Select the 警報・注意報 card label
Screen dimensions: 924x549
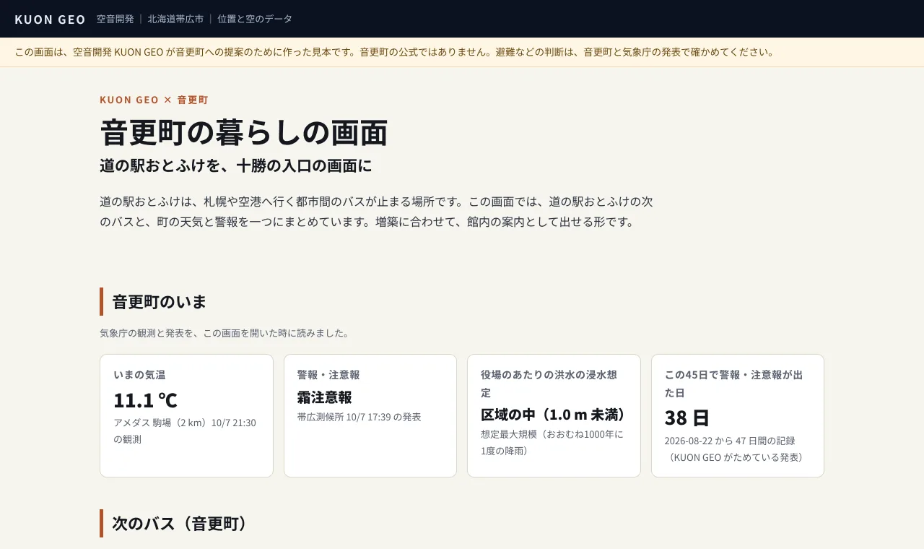pos(328,375)
